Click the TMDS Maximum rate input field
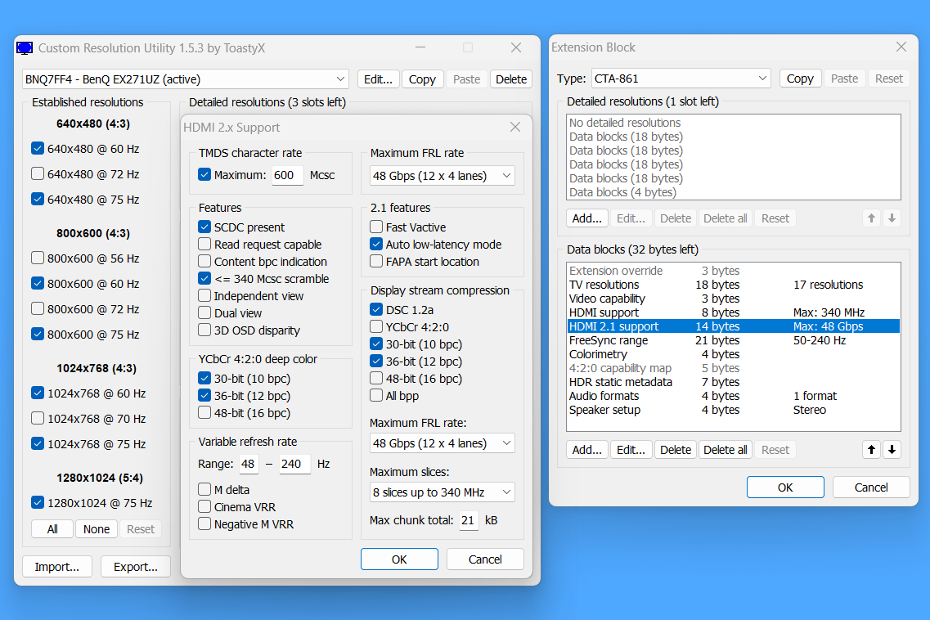Image resolution: width=930 pixels, height=620 pixels. 287,175
